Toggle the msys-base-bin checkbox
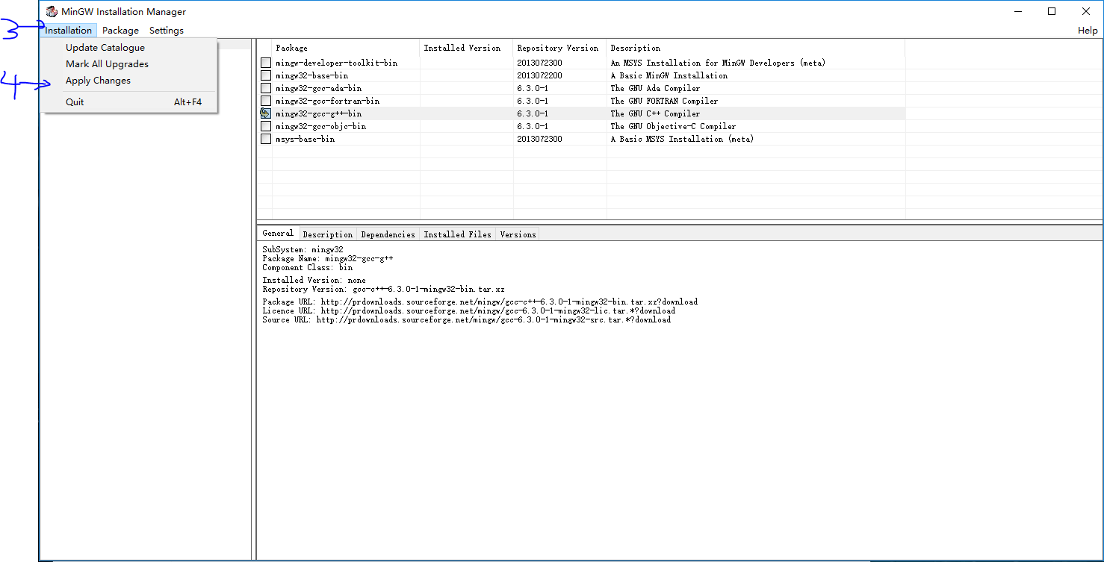The height and width of the screenshot is (562, 1104). click(x=266, y=139)
